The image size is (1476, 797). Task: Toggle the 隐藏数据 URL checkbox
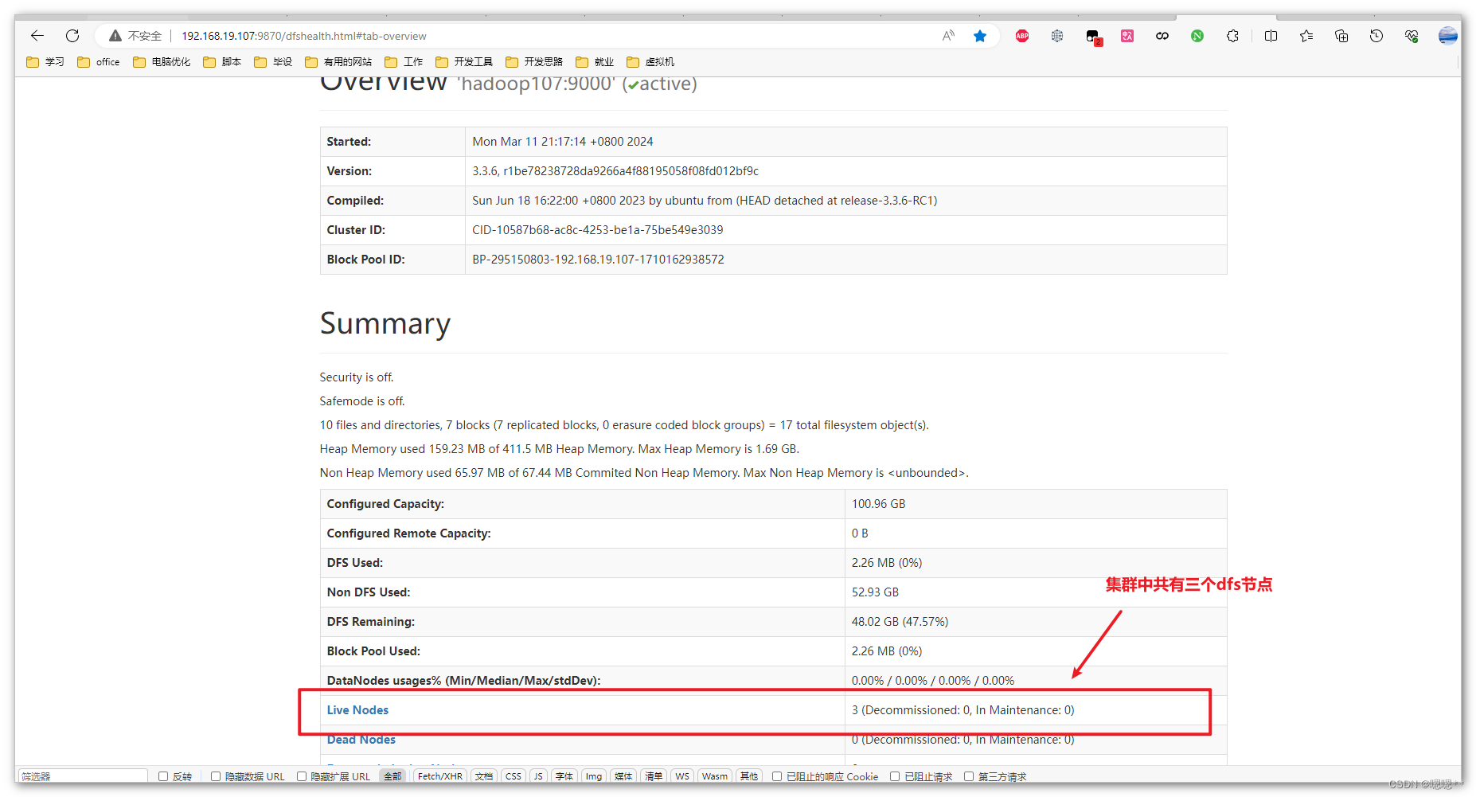pos(216,776)
